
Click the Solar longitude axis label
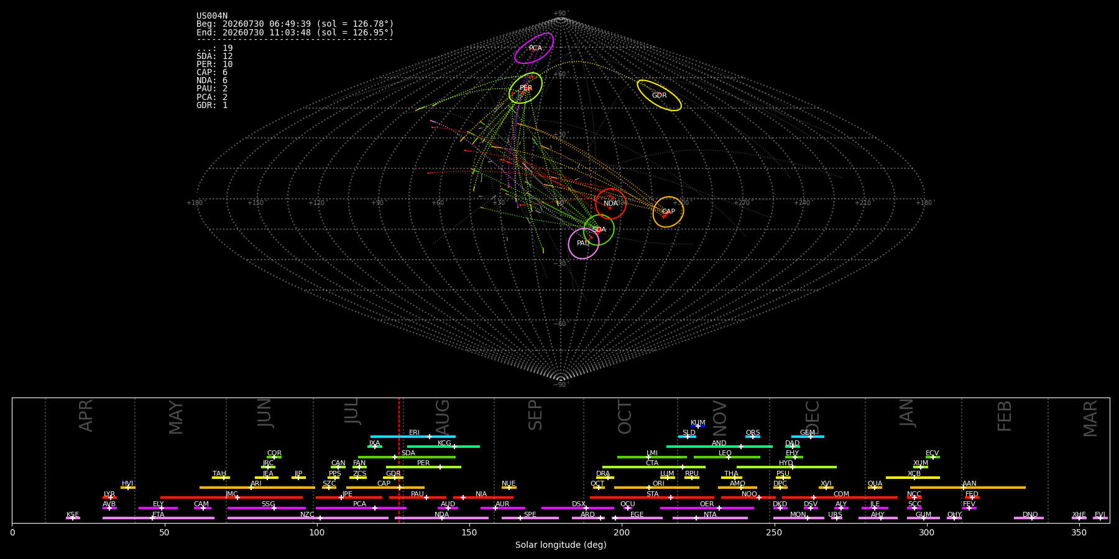[x=561, y=545]
